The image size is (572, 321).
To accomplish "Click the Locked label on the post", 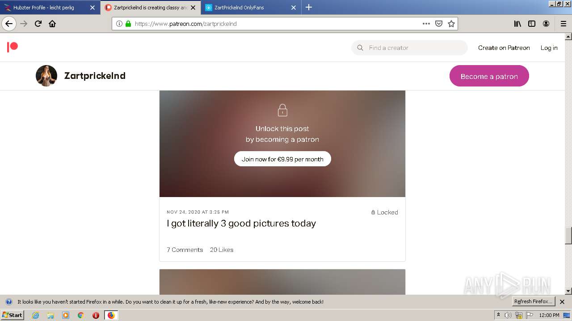I will [x=384, y=212].
